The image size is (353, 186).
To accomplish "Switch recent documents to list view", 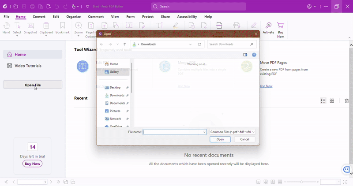I will pyautogui.click(x=323, y=101).
